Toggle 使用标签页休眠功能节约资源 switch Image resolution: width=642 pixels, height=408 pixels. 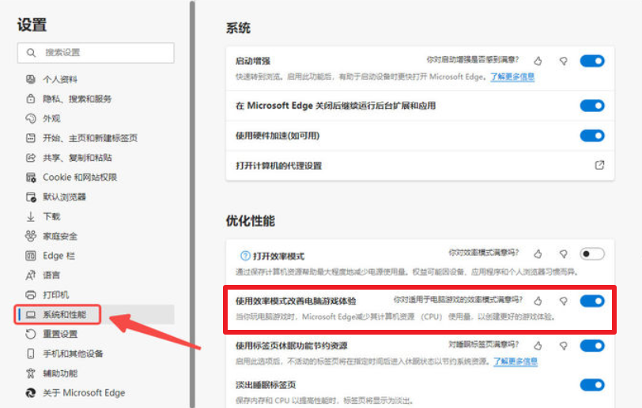click(592, 346)
